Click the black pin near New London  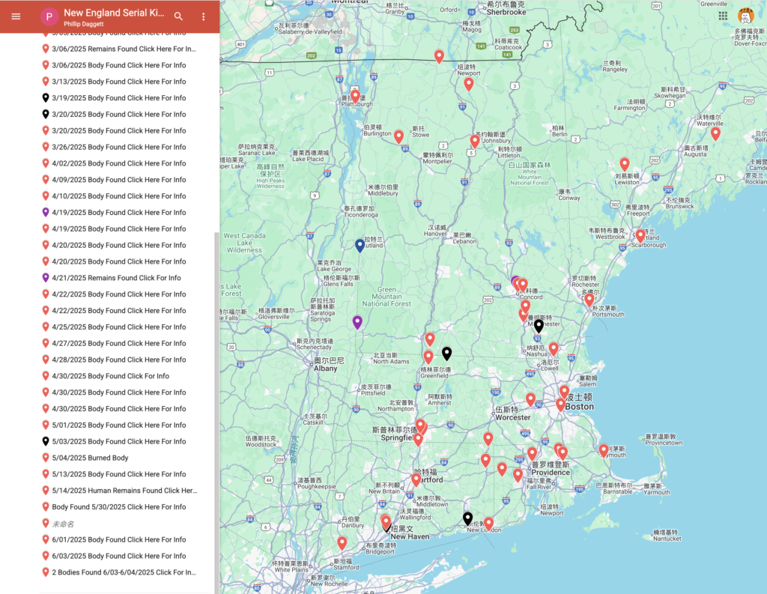point(467,518)
